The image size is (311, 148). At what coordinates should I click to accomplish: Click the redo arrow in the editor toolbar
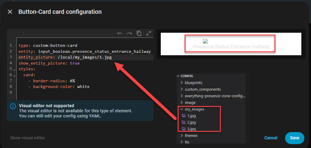click(x=129, y=34)
